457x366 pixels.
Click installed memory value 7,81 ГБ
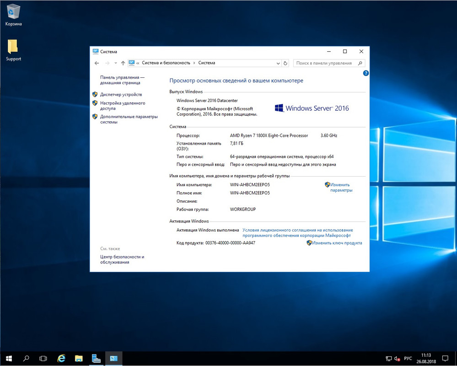point(237,143)
